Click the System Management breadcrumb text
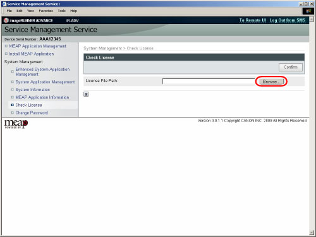316x237 pixels. click(x=102, y=48)
